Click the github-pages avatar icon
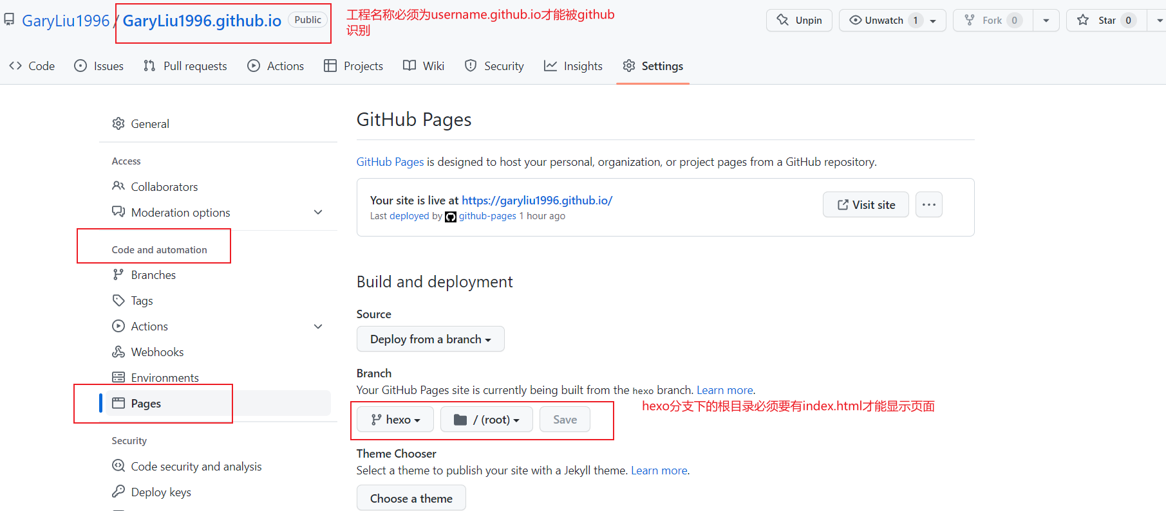 coord(451,217)
